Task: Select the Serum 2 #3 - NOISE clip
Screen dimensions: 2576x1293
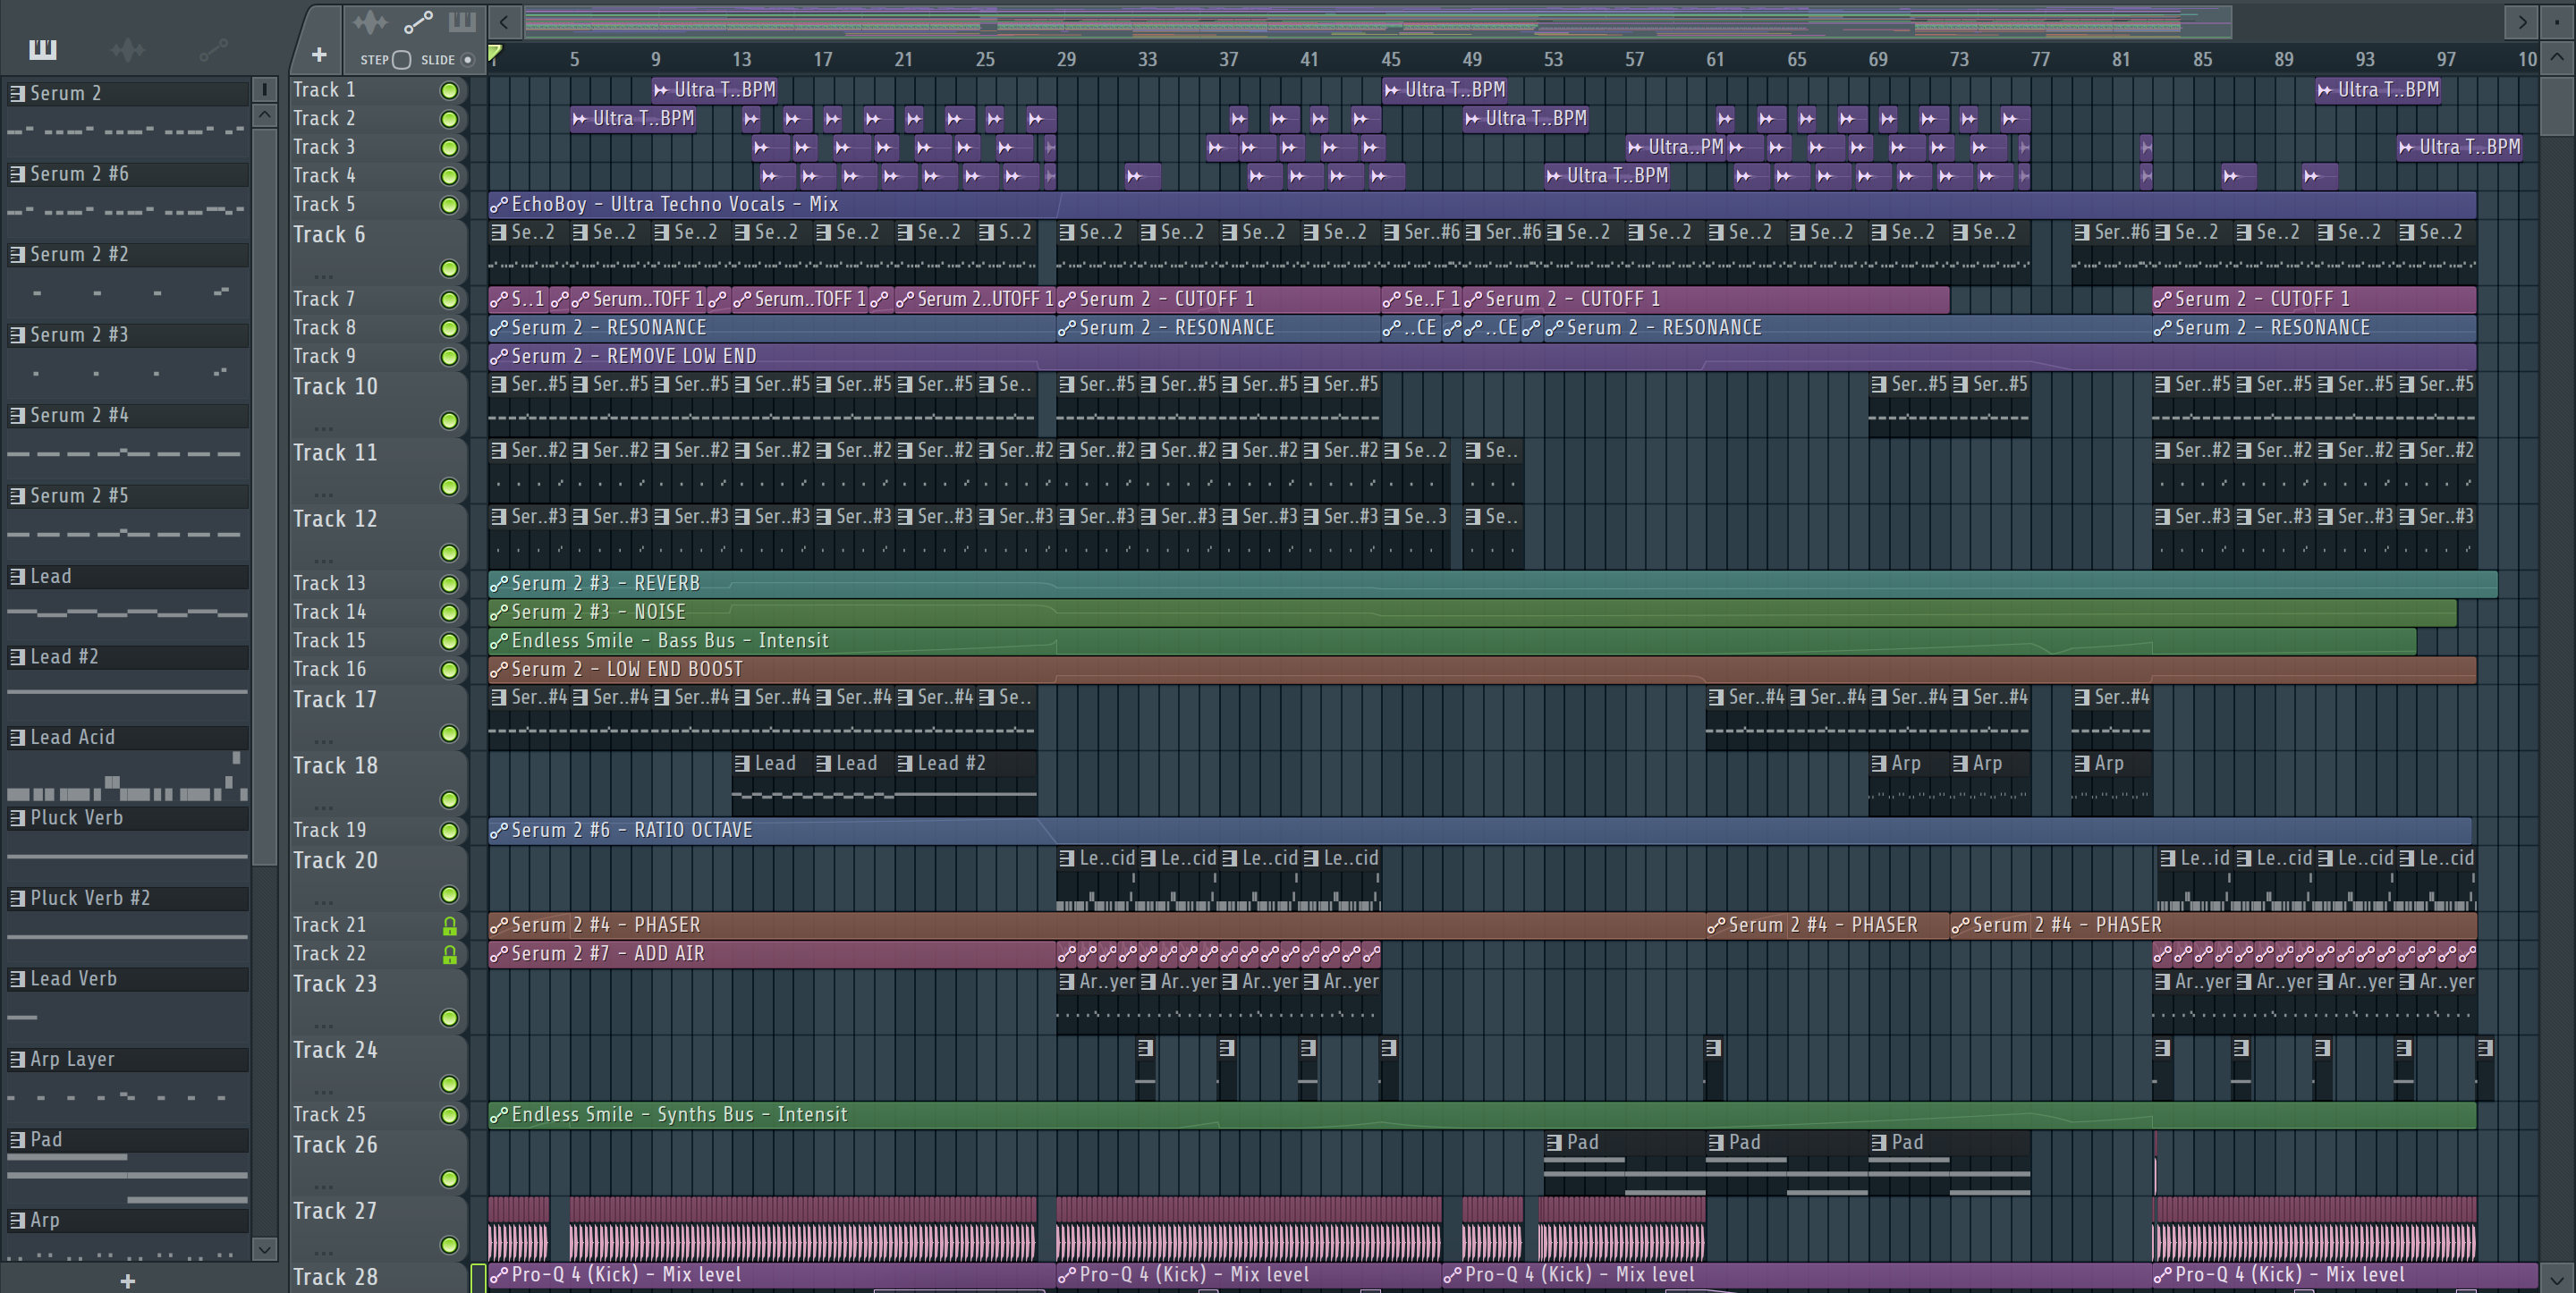Action: [x=1472, y=613]
